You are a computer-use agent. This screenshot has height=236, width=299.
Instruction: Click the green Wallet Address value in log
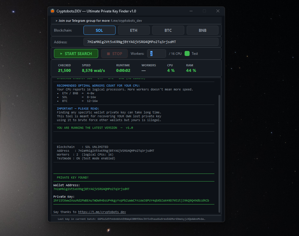(91, 189)
